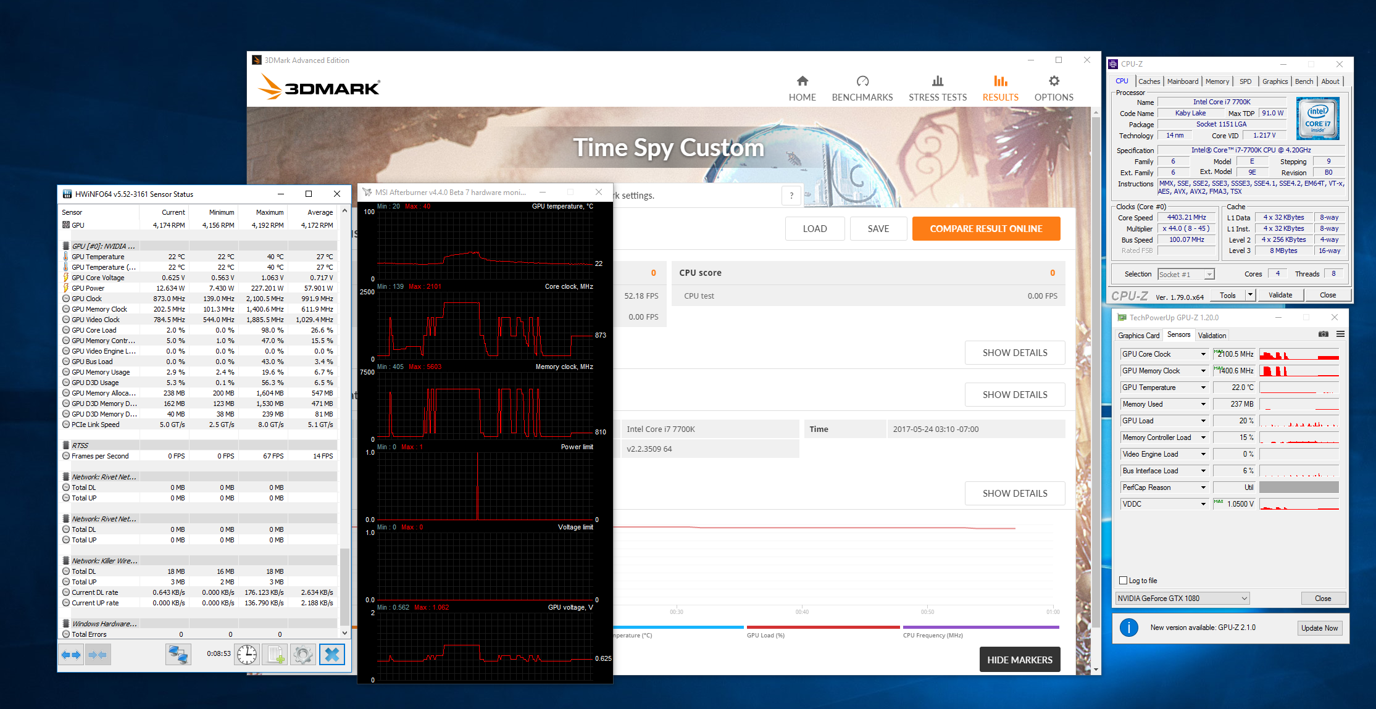Click HWiNFO log file add icon
This screenshot has width=1376, height=709.
(275, 655)
